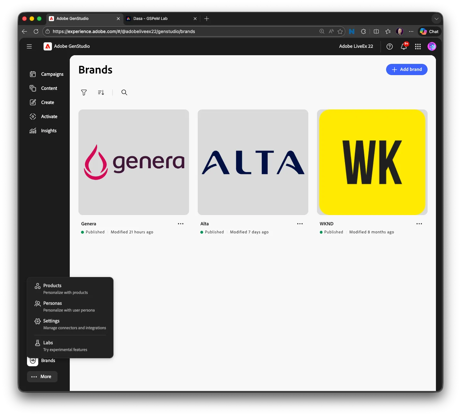Click the Adobe LiveEx 22 organization name
This screenshot has width=461, height=416.
point(356,47)
